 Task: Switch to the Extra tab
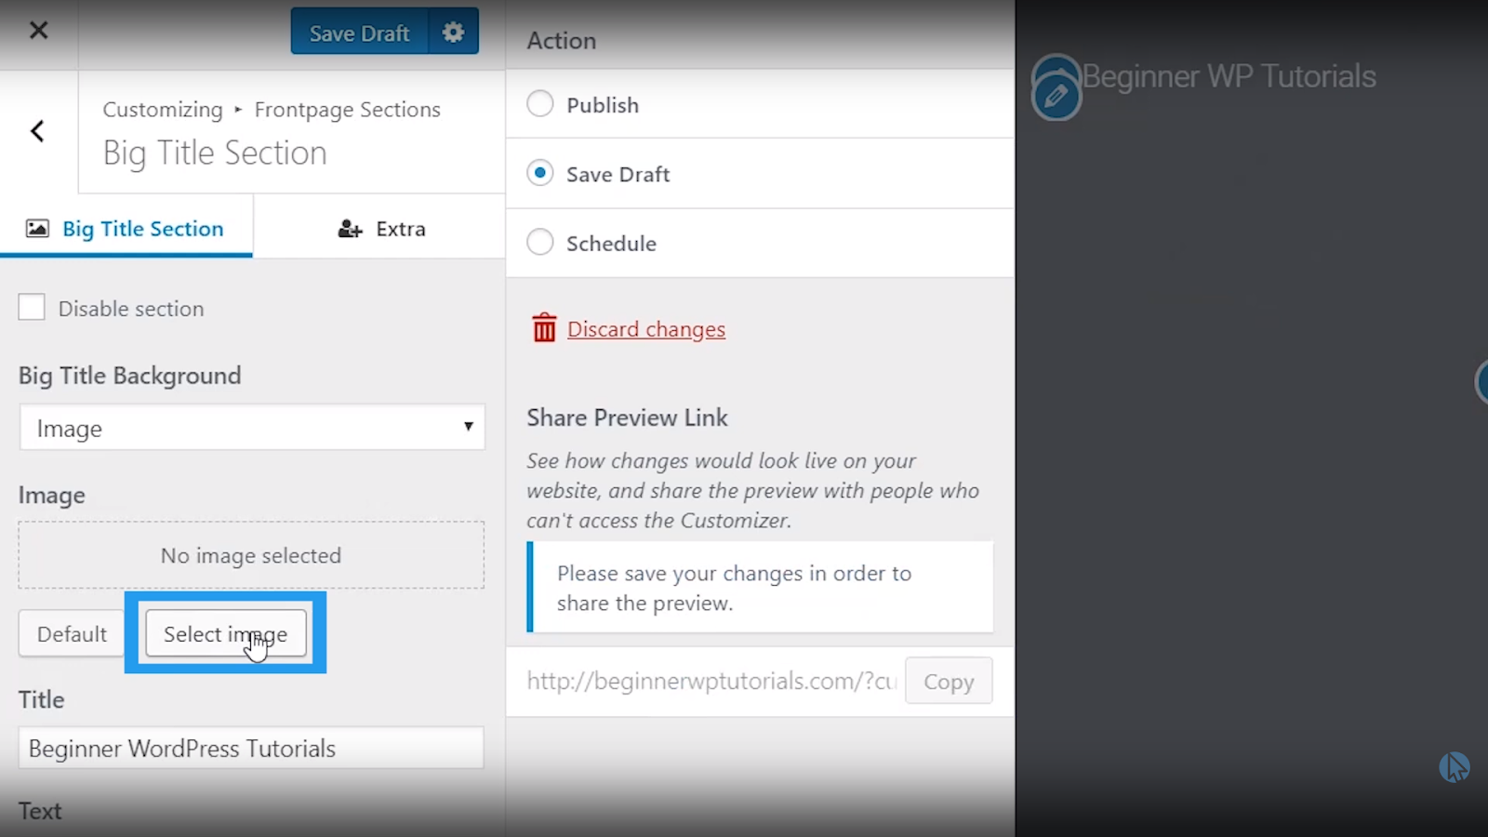coord(380,229)
